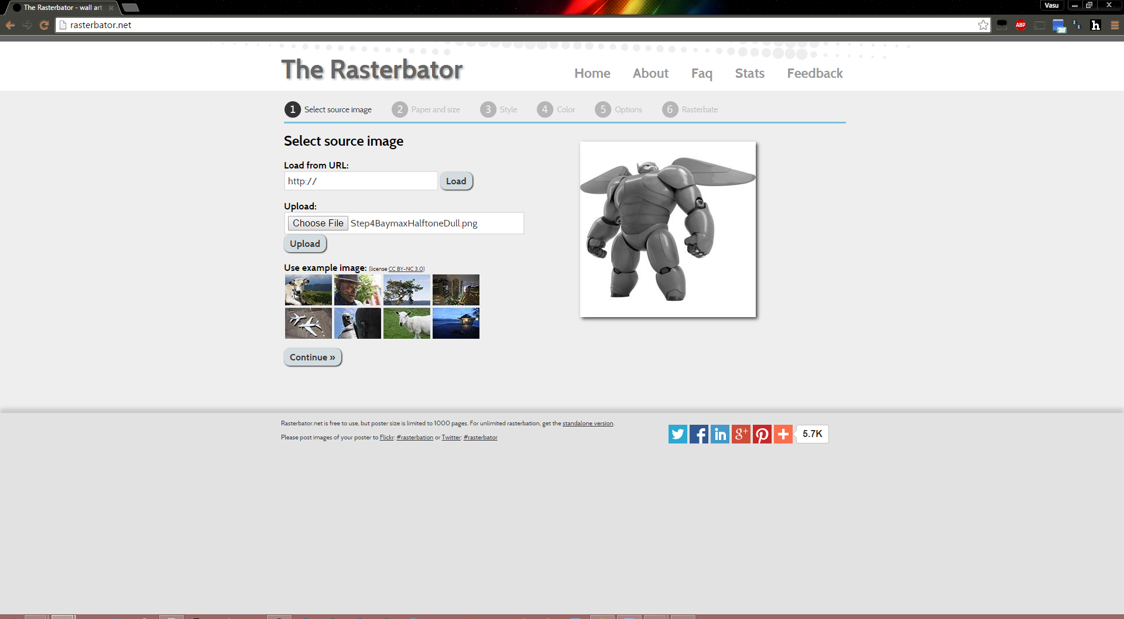Click the Baymax robot preview image
1124x619 pixels.
[x=668, y=229]
